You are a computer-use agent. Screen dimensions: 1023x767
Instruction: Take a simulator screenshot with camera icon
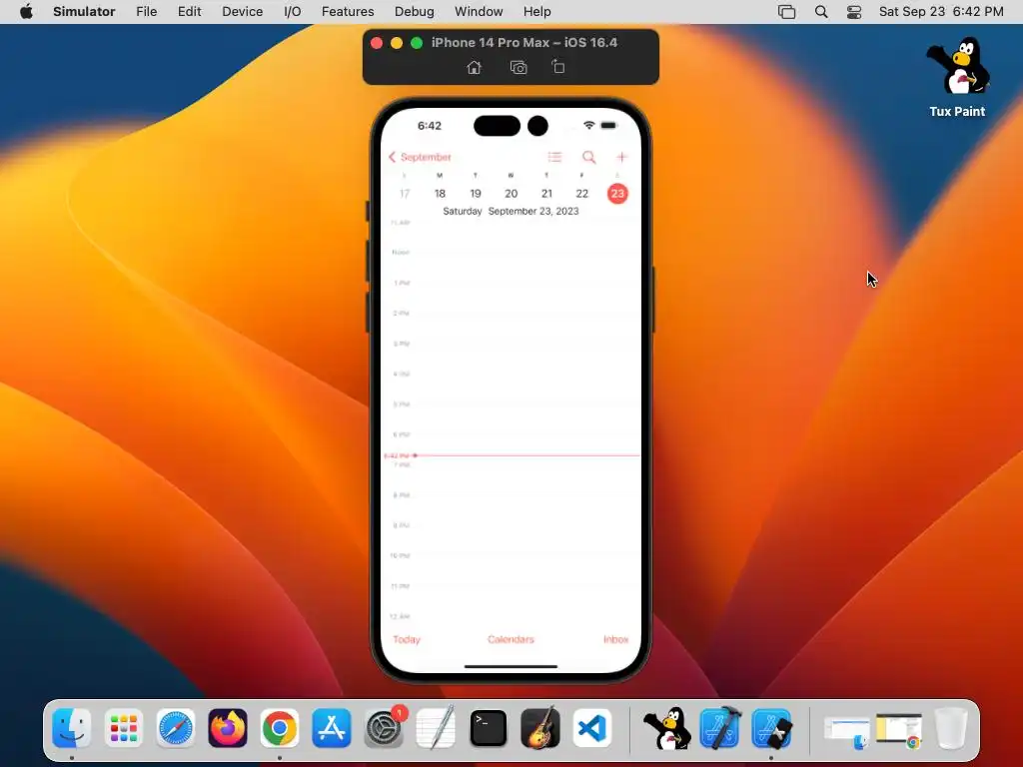tap(518, 67)
